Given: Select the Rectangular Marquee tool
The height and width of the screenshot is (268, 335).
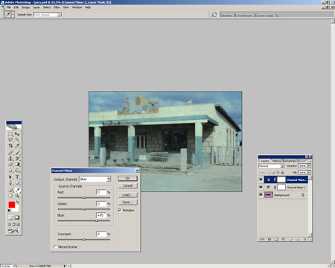Looking at the screenshot, I should coord(10,134).
